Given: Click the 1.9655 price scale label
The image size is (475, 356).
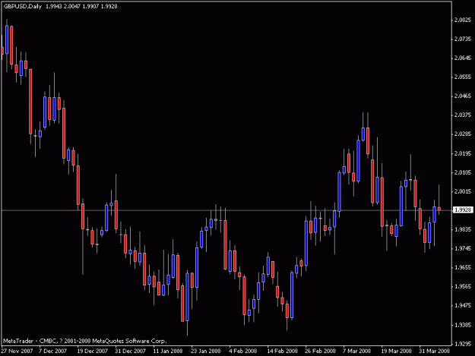Looking at the screenshot, I should point(463,267).
